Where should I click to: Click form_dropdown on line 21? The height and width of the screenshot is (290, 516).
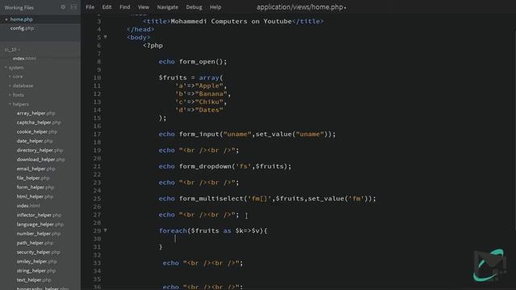(205, 167)
